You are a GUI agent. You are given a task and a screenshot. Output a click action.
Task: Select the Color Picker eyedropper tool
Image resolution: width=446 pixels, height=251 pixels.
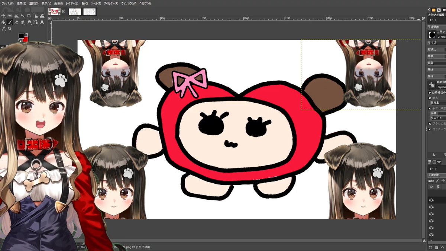tap(3, 29)
